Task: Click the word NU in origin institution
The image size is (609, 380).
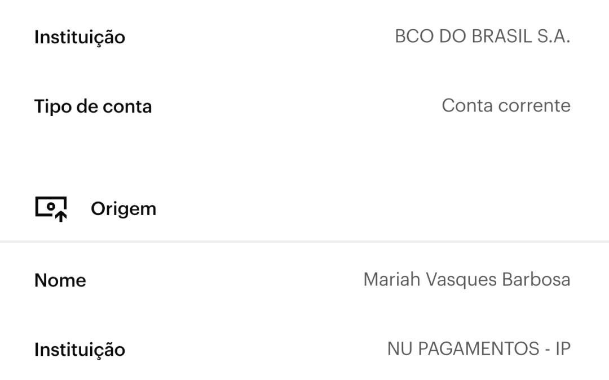Action: pos(399,349)
